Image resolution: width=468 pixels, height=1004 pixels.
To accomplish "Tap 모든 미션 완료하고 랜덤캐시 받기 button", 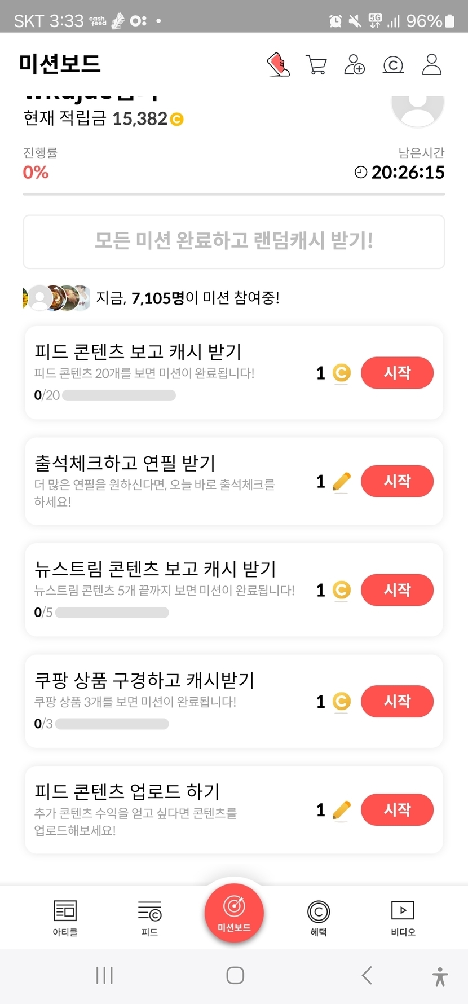I will (x=234, y=241).
